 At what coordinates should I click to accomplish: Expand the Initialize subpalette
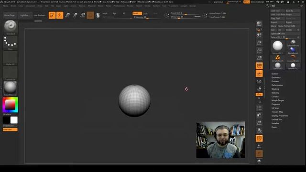[x=275, y=123]
